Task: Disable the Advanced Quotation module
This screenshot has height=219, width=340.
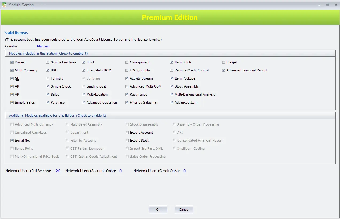Action: click(x=84, y=102)
